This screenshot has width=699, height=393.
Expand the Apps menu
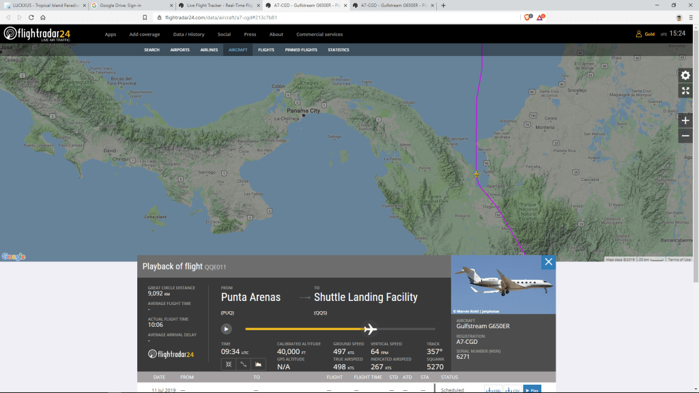pos(111,34)
